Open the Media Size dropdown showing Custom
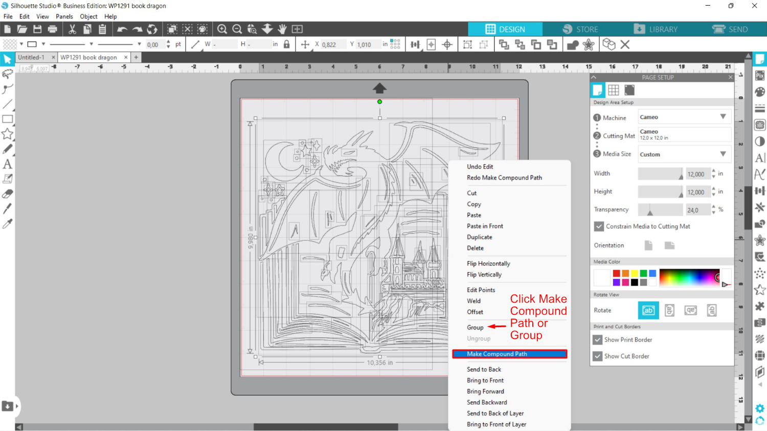Screen dimensions: 767x431 685,154
